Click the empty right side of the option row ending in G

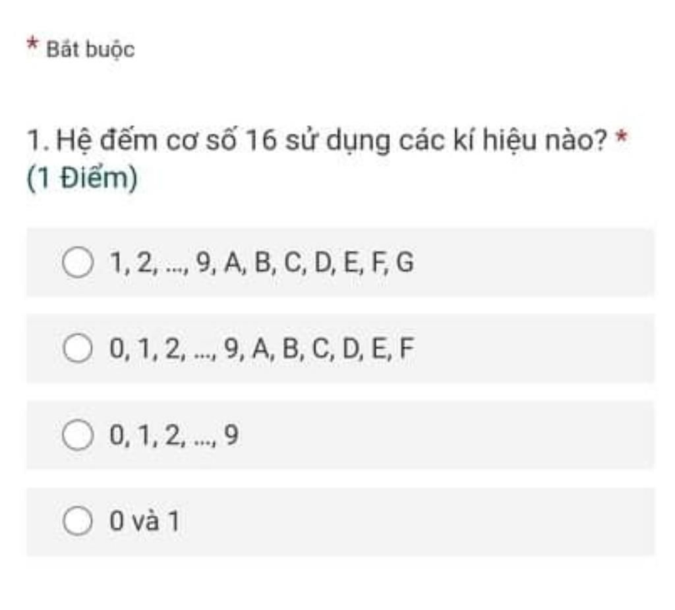click(534, 262)
